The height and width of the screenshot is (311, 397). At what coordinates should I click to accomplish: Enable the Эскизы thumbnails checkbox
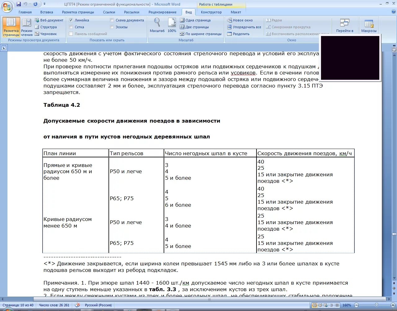(x=112, y=27)
